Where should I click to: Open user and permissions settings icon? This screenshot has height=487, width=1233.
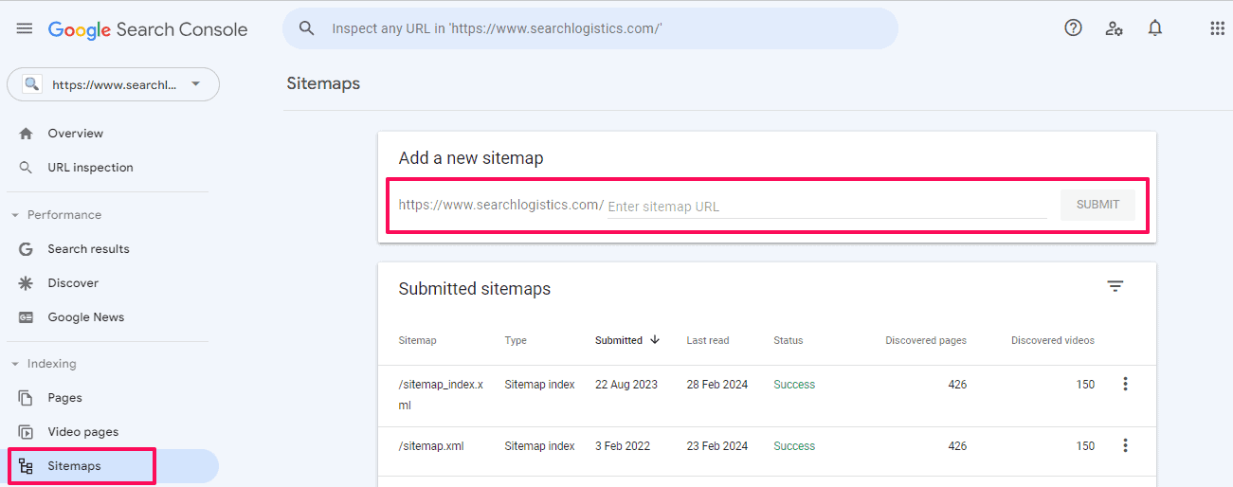[x=1114, y=28]
